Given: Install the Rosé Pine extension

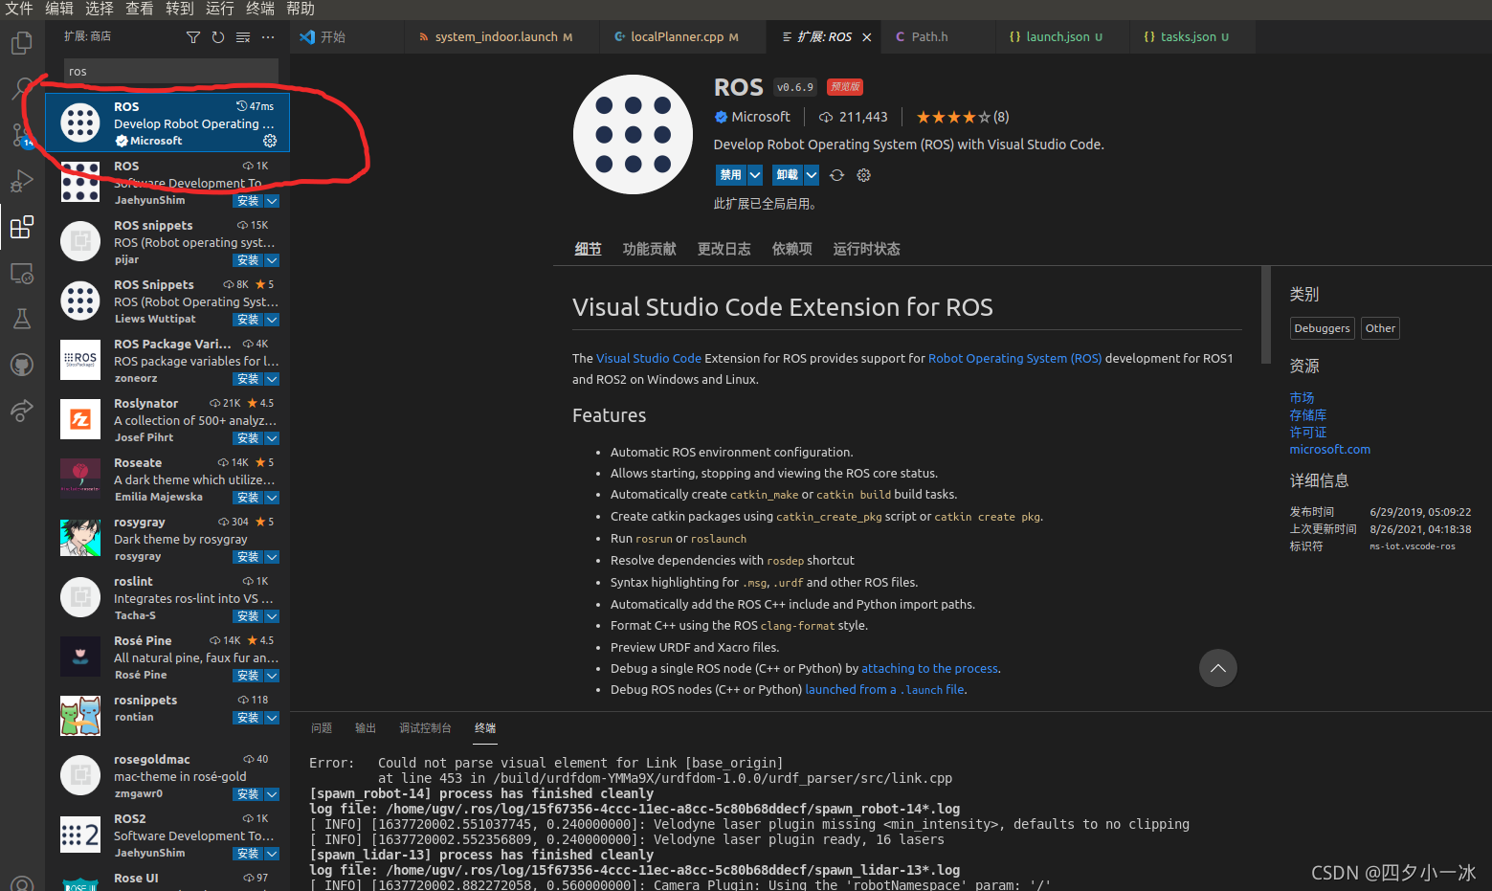Looking at the screenshot, I should coord(248,676).
